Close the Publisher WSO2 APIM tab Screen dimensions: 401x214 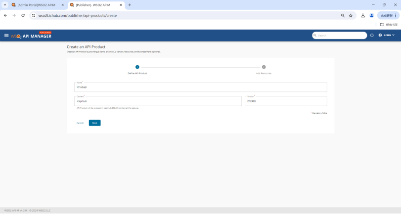coord(121,5)
